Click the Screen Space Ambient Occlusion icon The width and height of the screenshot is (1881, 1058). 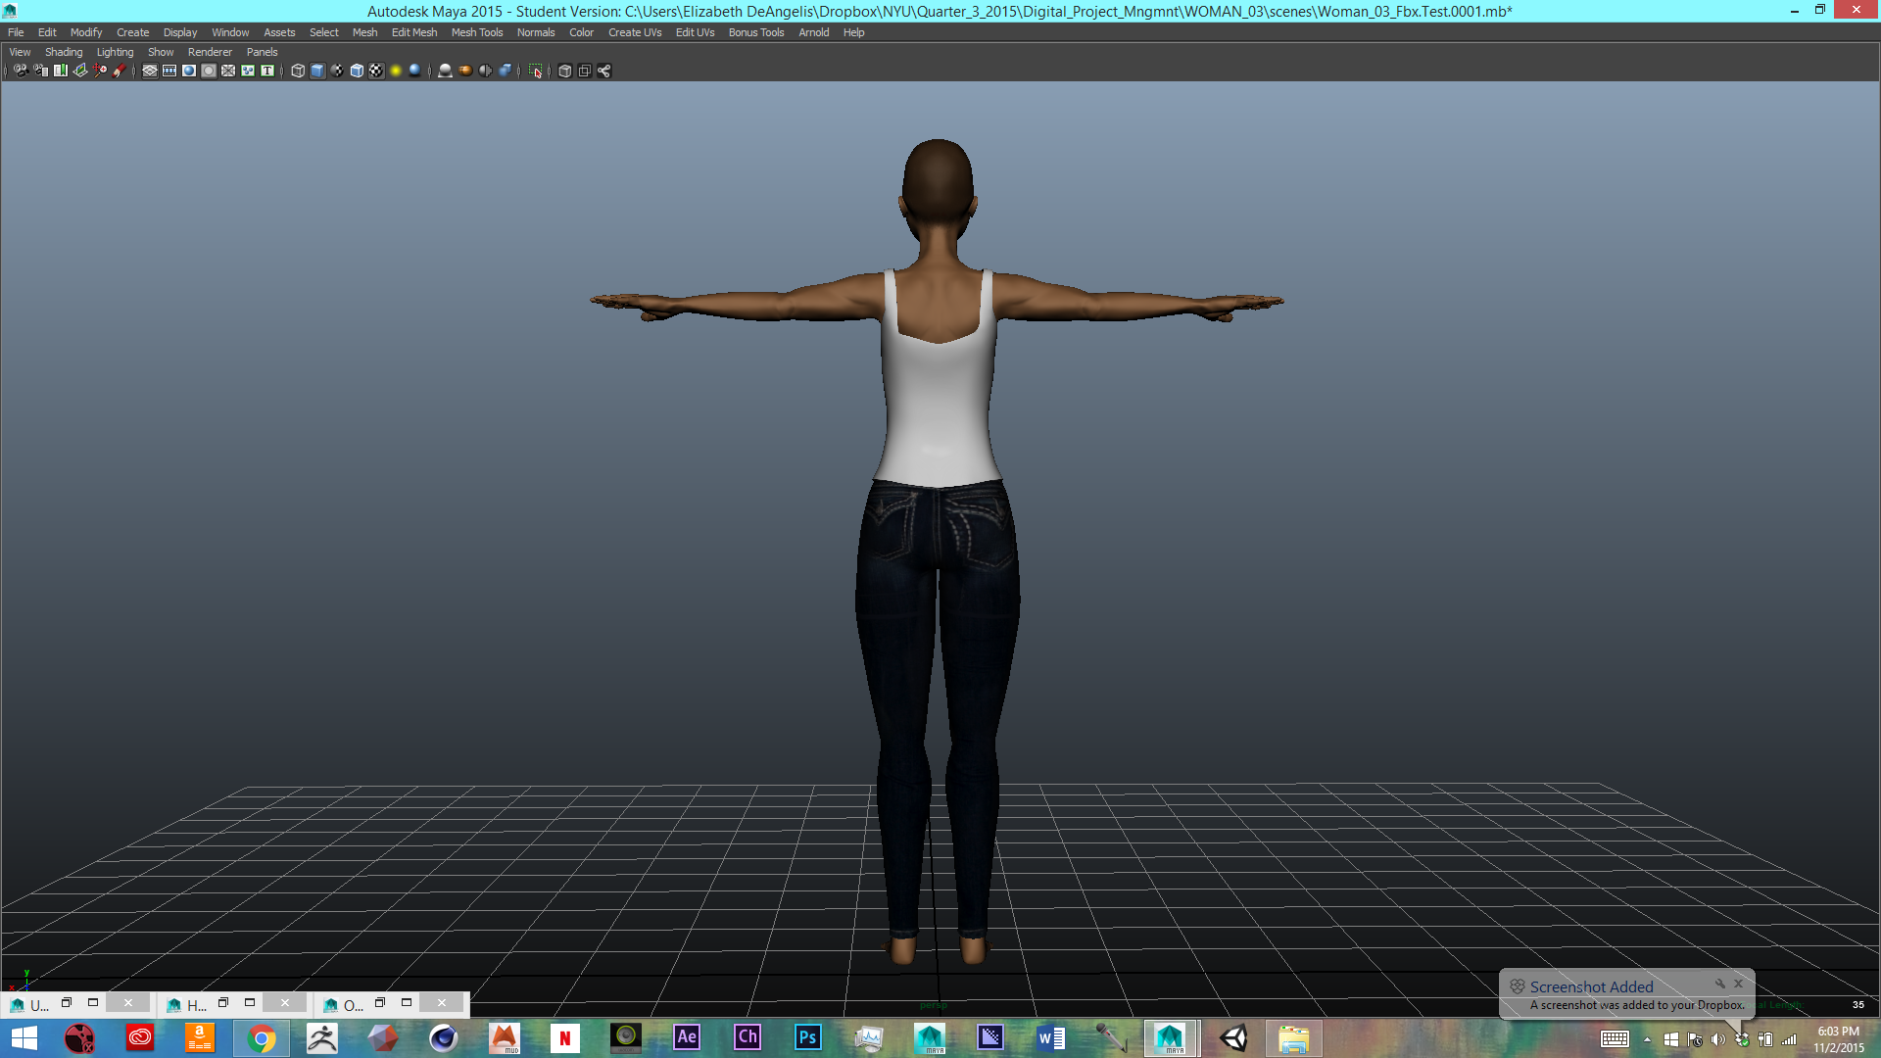[x=446, y=71]
